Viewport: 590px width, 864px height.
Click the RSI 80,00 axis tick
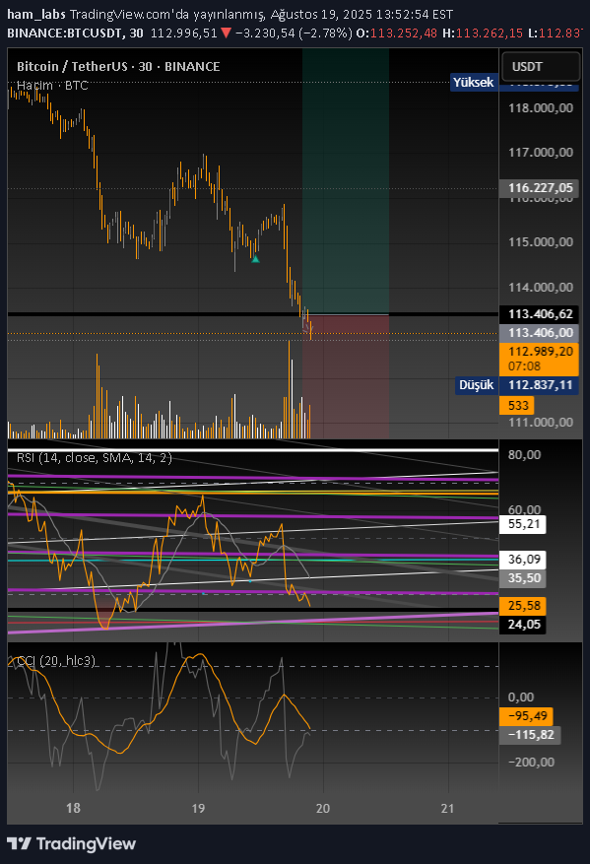coord(524,455)
